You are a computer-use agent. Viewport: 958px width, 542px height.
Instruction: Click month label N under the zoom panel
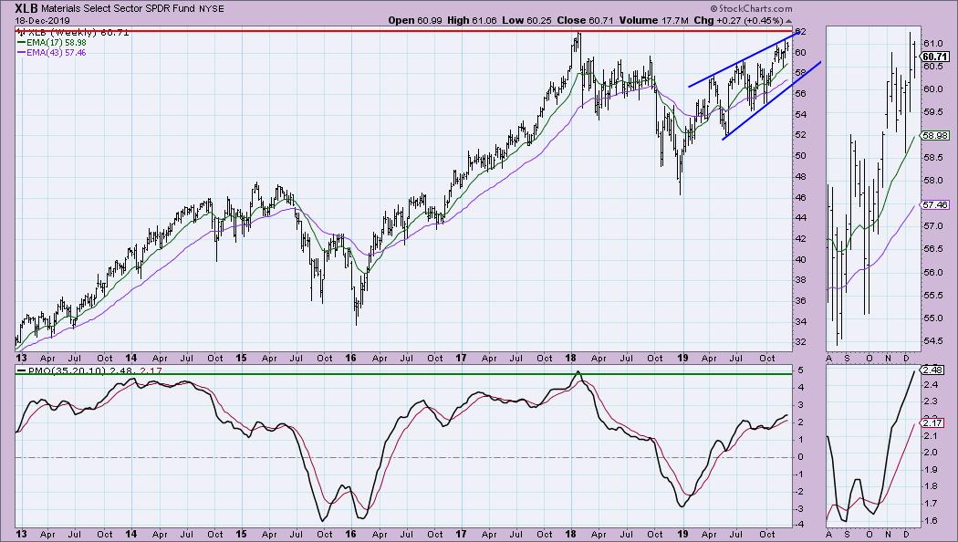889,358
